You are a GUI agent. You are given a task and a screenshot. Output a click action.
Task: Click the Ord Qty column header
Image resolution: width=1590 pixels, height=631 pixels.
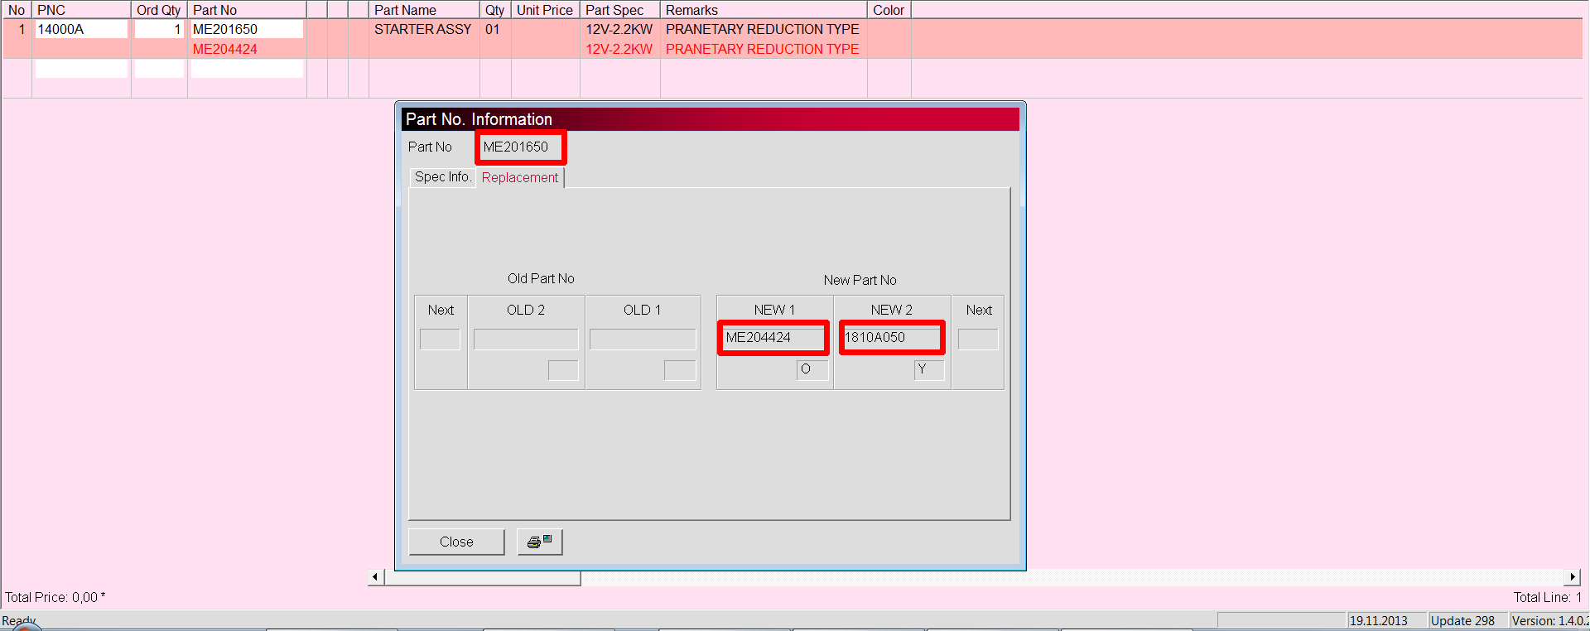(159, 10)
